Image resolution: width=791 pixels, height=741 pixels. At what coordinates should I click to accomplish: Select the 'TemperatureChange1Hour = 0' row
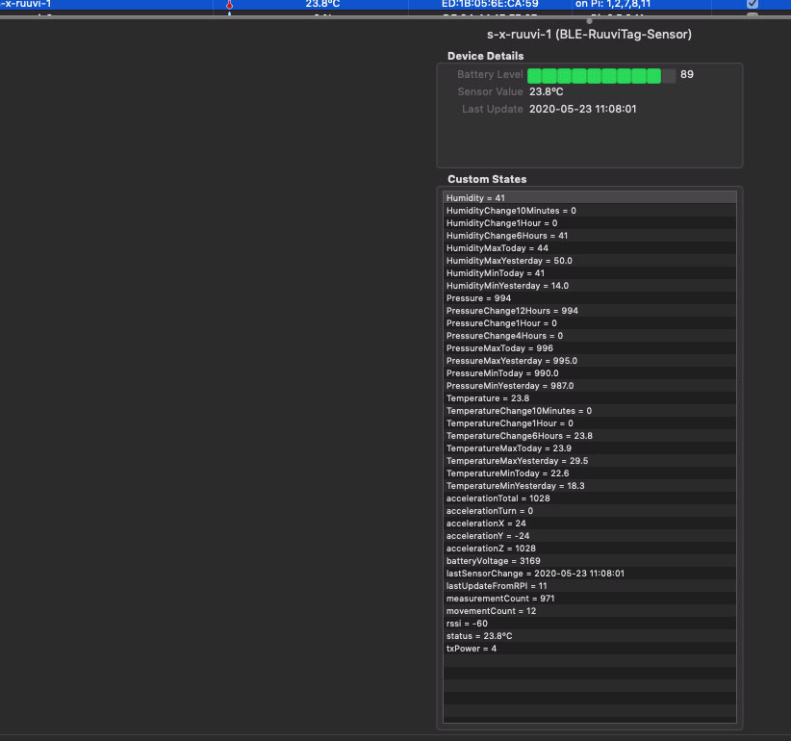589,423
